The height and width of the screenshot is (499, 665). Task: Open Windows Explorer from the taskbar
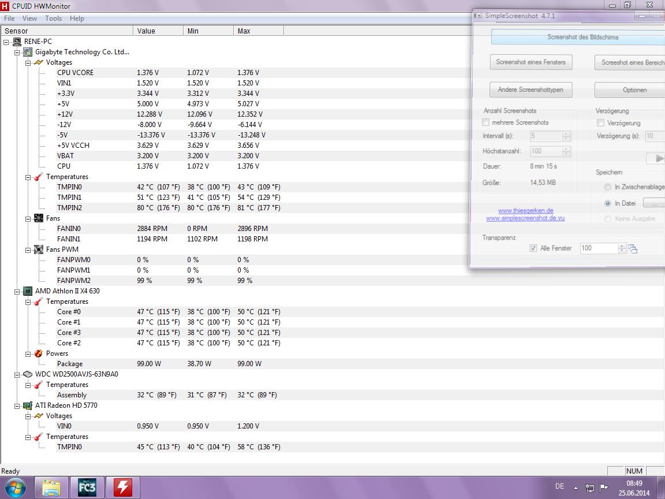click(x=51, y=487)
